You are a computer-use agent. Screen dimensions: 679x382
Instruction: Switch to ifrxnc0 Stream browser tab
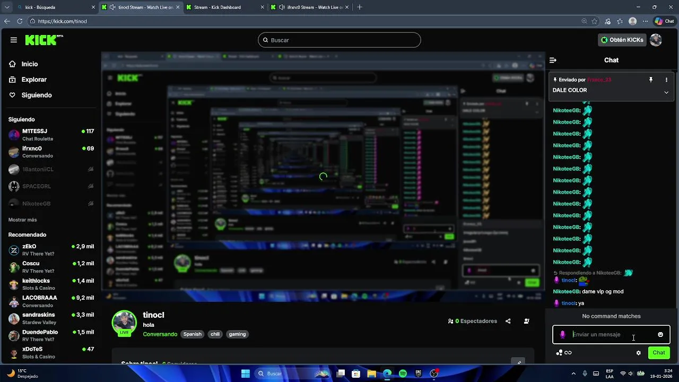(x=309, y=7)
